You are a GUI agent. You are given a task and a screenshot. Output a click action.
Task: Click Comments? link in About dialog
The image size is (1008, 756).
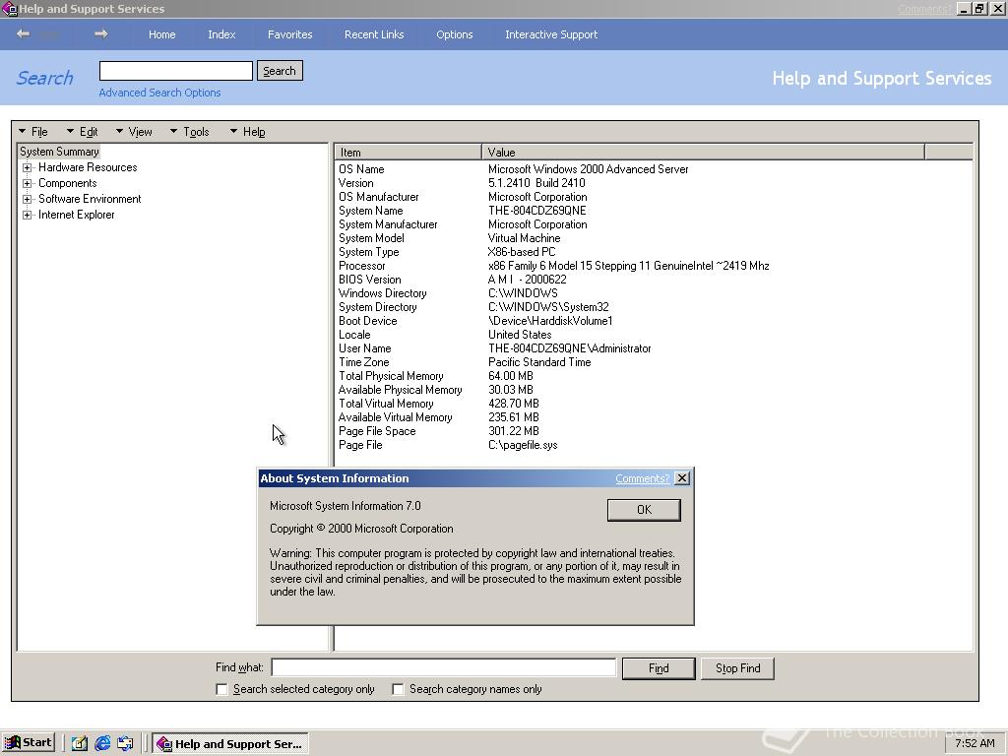(642, 478)
